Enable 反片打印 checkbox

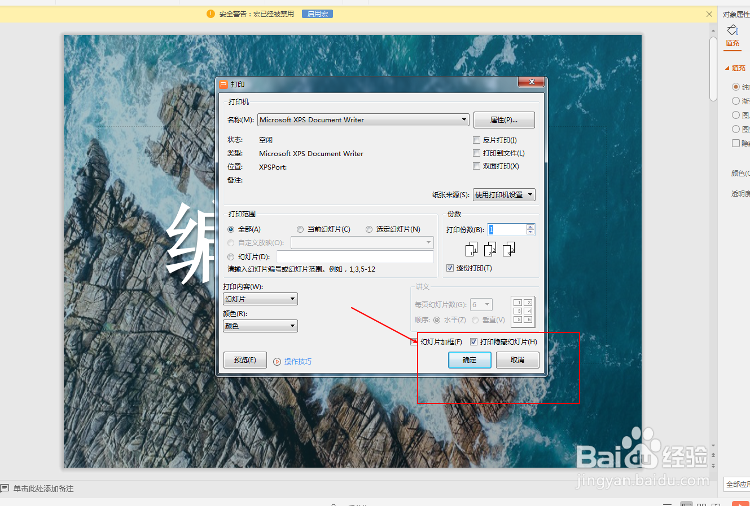(476, 140)
